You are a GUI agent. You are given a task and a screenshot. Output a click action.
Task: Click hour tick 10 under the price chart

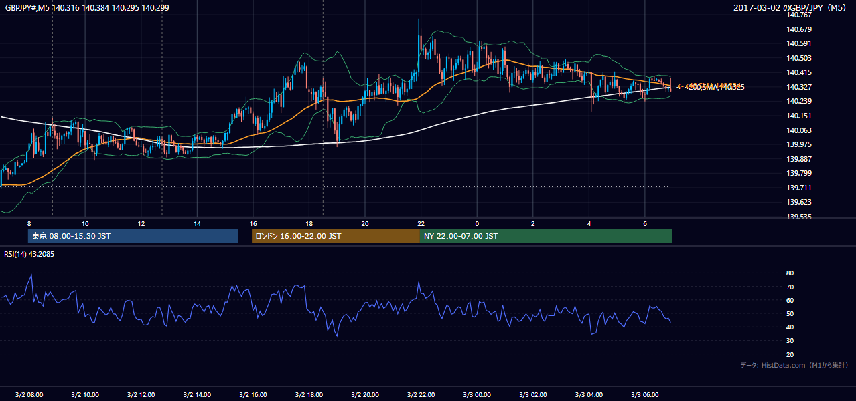(x=85, y=223)
